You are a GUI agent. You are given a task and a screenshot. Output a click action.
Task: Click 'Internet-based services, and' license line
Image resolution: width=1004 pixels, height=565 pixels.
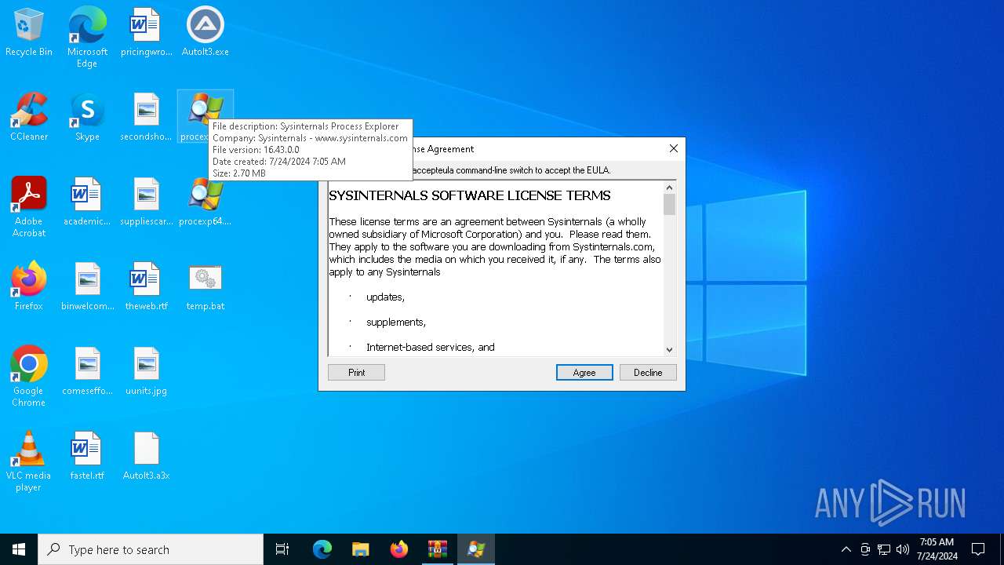[431, 348]
